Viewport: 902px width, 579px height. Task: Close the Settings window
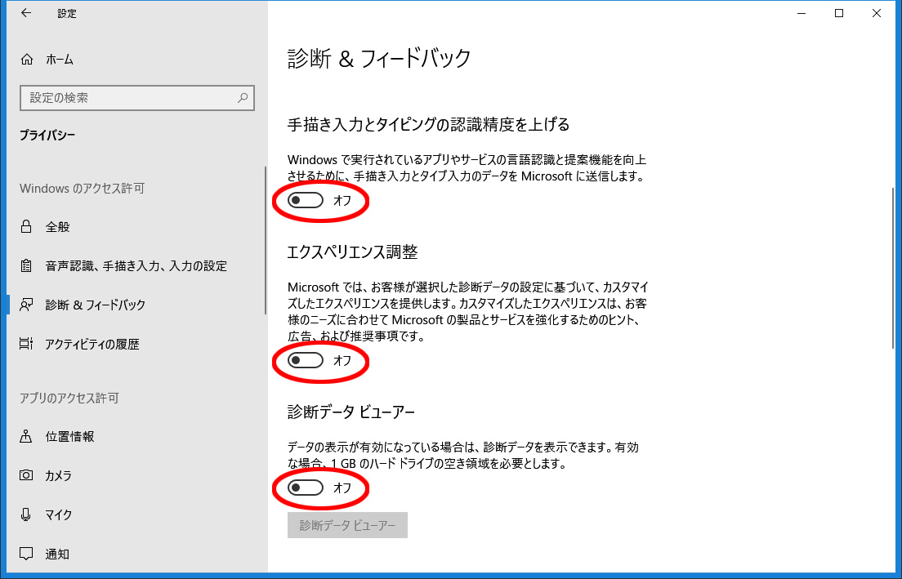coord(876,13)
